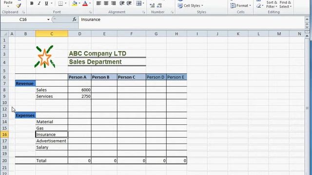Screen dimensions: 312x175
Task: Expand the Clear dropdown arrow
Action: [x=263, y=6]
